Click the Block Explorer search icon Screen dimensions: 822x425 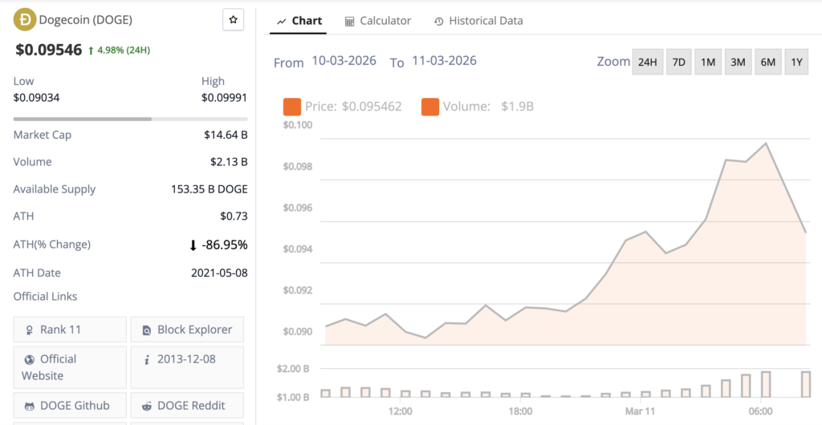(147, 330)
